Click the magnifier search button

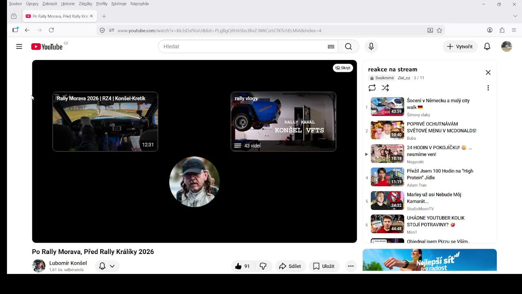pos(348,47)
